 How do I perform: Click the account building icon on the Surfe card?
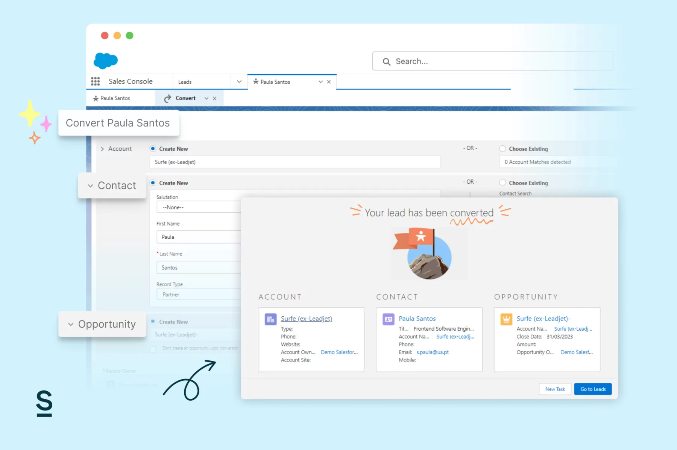[x=270, y=319]
